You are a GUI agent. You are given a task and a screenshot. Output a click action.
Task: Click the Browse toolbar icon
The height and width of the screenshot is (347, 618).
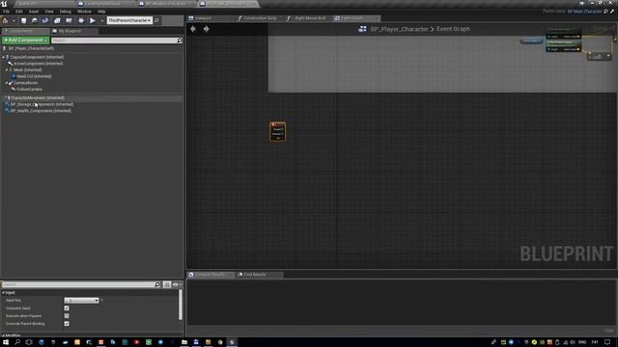[x=35, y=20]
